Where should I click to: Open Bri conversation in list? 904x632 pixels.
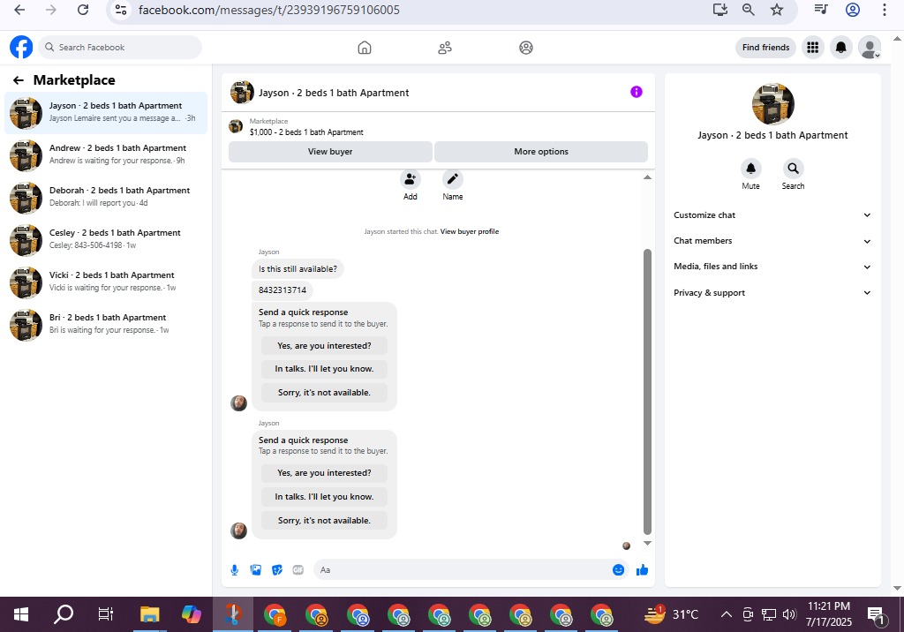pos(106,324)
